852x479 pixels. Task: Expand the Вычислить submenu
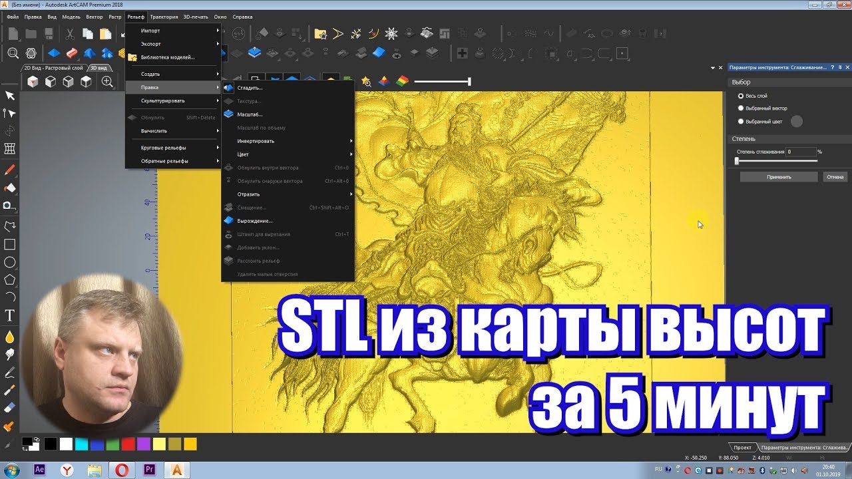[173, 130]
